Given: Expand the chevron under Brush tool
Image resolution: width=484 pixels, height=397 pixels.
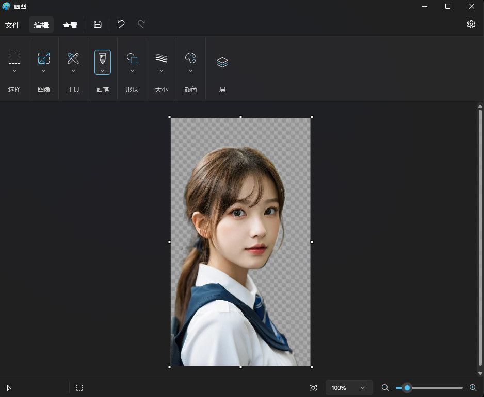Looking at the screenshot, I should click(103, 71).
